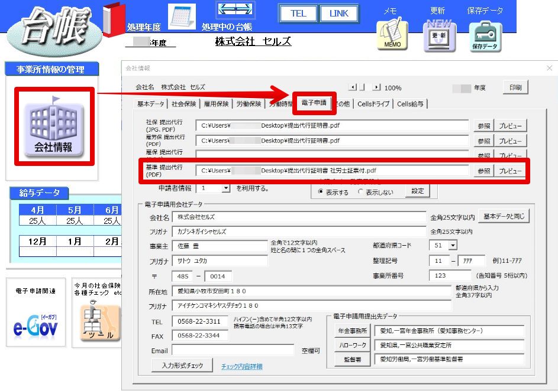
Task: Click the 整理記号 field containing 11
Action: coord(440,260)
